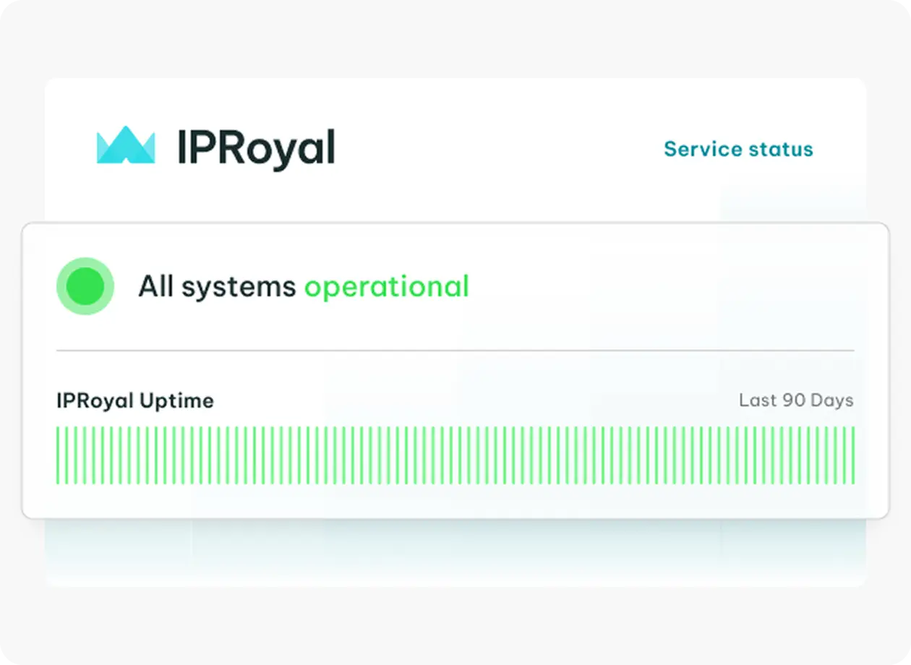Click the word "Service" in the header link
Screen dimensions: 911x665
693,149
